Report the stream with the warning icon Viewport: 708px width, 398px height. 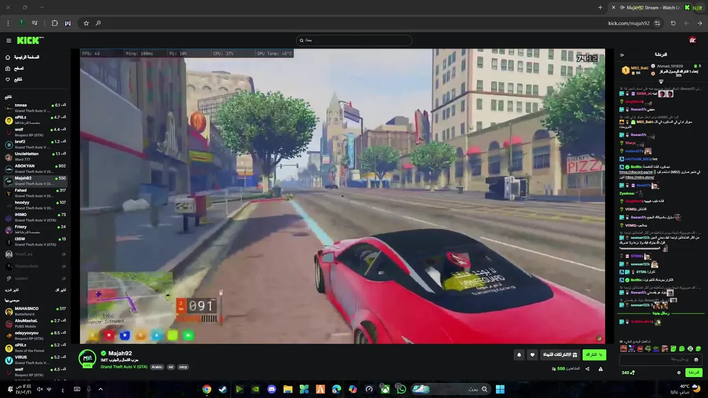601,369
